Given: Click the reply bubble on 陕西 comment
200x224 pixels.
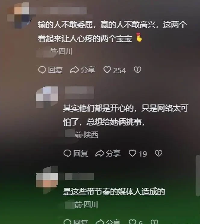Looking at the screenshot, I should pyautogui.click(x=76, y=153).
